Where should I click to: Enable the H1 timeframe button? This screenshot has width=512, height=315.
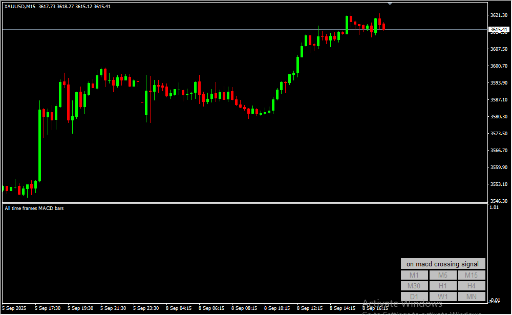coord(443,286)
